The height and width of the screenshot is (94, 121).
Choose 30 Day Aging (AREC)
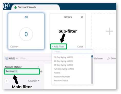[x=63, y=57]
